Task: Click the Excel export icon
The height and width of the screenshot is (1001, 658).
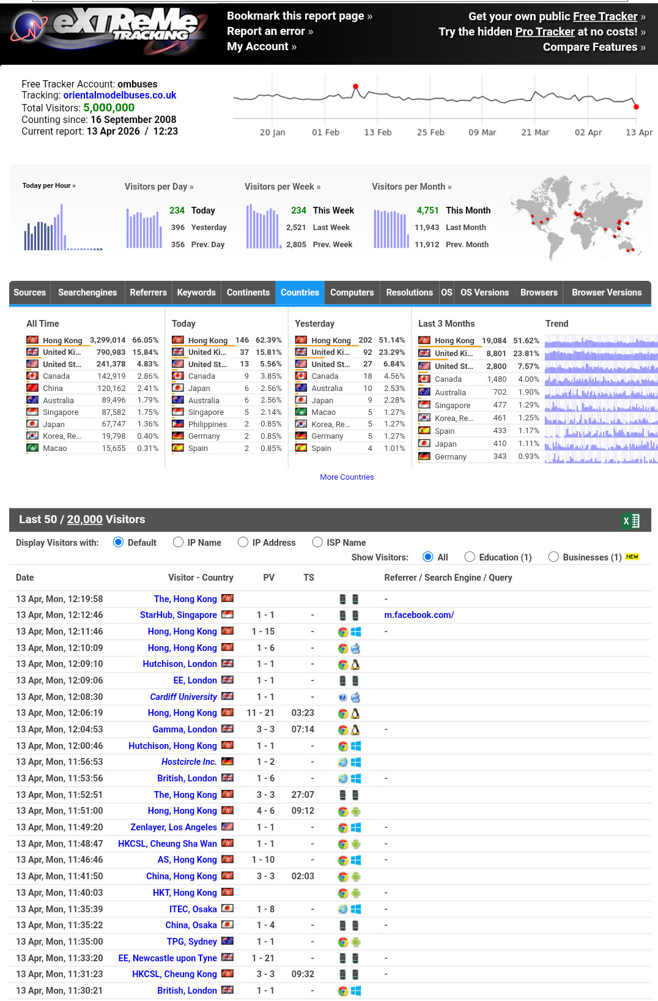Action: (x=630, y=521)
